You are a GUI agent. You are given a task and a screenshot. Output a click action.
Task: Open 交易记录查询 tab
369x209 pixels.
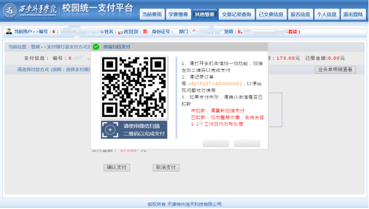[x=236, y=14]
